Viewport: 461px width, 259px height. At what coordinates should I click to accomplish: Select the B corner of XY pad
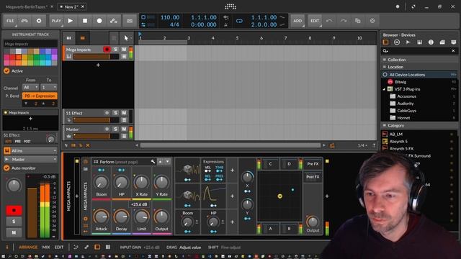[x=289, y=229]
